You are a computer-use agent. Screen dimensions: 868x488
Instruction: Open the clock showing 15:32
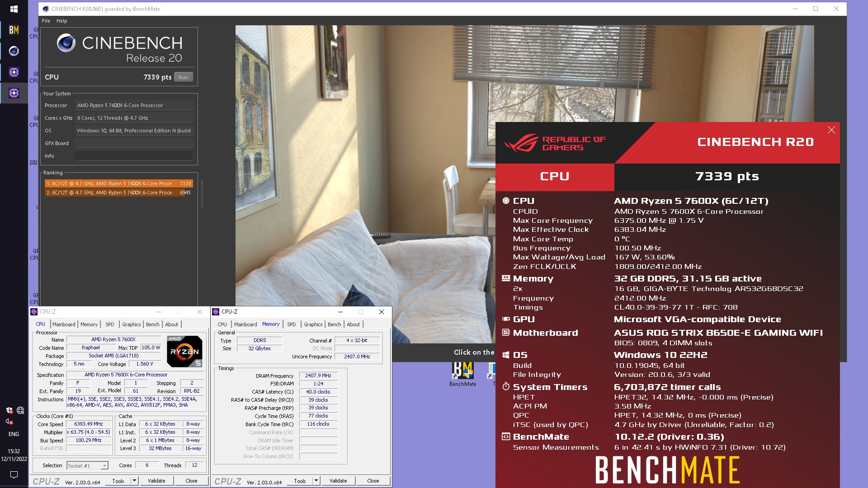coord(14,451)
